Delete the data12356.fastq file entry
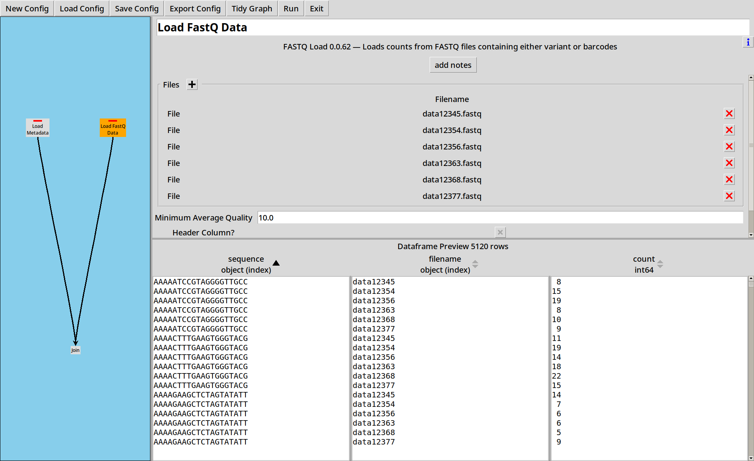The image size is (754, 461). pyautogui.click(x=729, y=147)
